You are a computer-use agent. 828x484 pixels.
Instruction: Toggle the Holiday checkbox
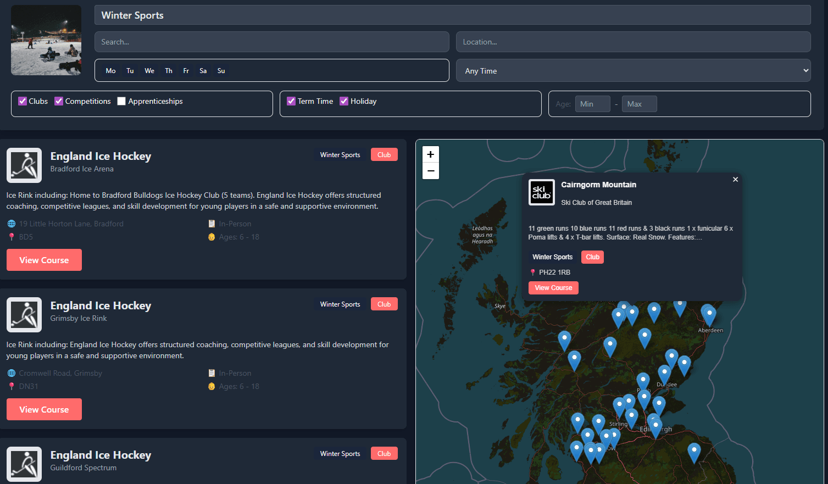click(x=344, y=101)
